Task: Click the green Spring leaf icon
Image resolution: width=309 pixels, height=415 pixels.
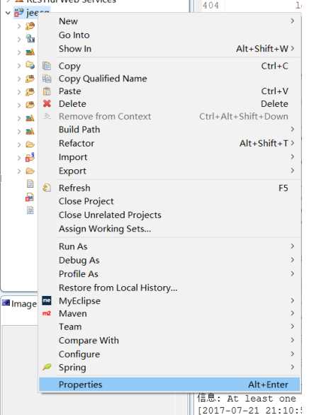Action: 47,367
